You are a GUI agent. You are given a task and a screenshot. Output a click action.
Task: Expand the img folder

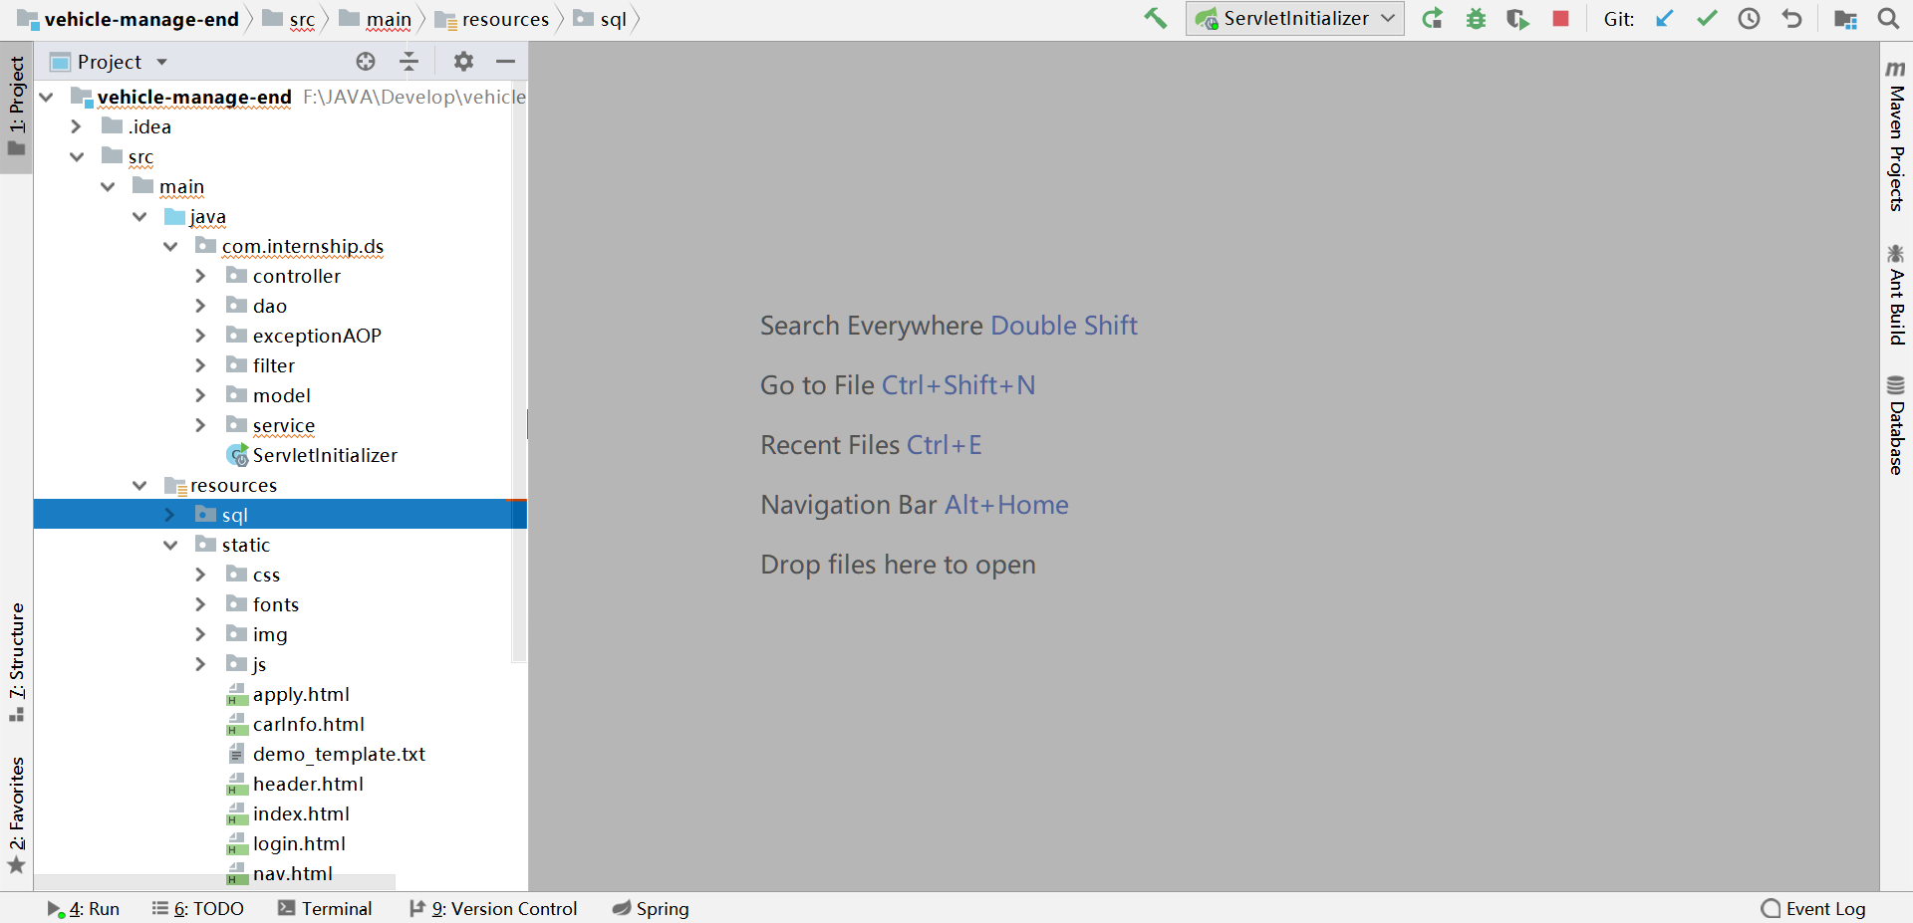[200, 634]
